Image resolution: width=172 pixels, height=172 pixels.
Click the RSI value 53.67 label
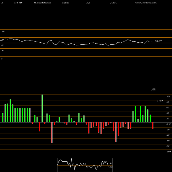[x=158, y=41]
